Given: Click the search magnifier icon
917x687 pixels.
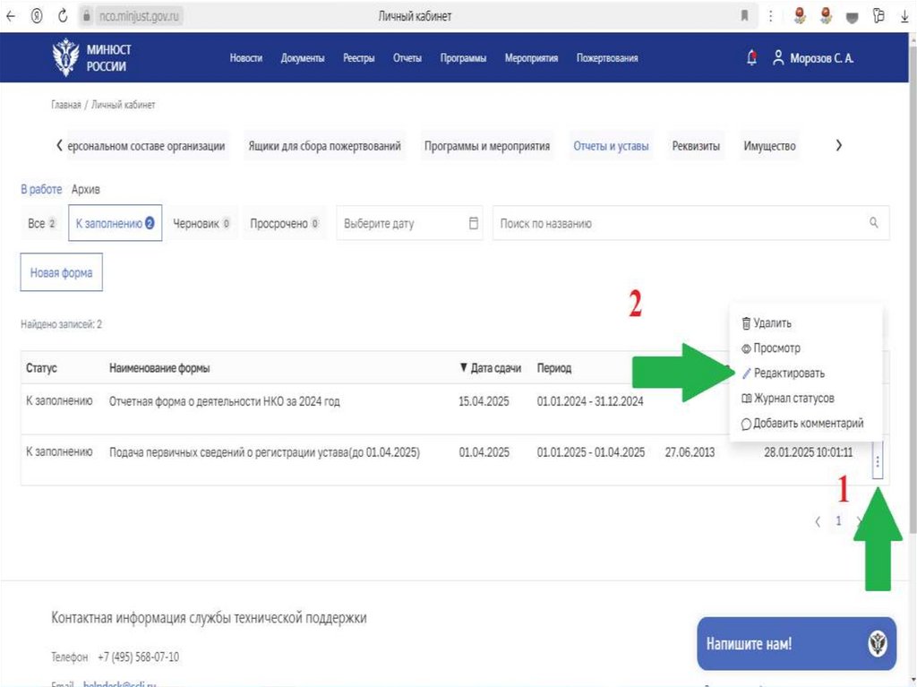Looking at the screenshot, I should pyautogui.click(x=873, y=224).
